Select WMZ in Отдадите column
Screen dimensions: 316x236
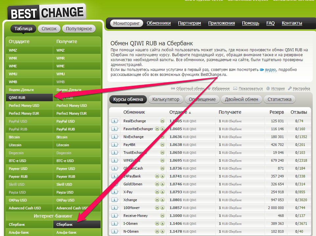29,50
